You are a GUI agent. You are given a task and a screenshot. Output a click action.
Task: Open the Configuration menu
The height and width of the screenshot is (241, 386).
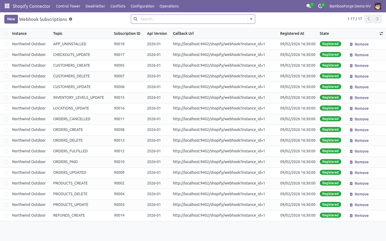[x=142, y=6]
